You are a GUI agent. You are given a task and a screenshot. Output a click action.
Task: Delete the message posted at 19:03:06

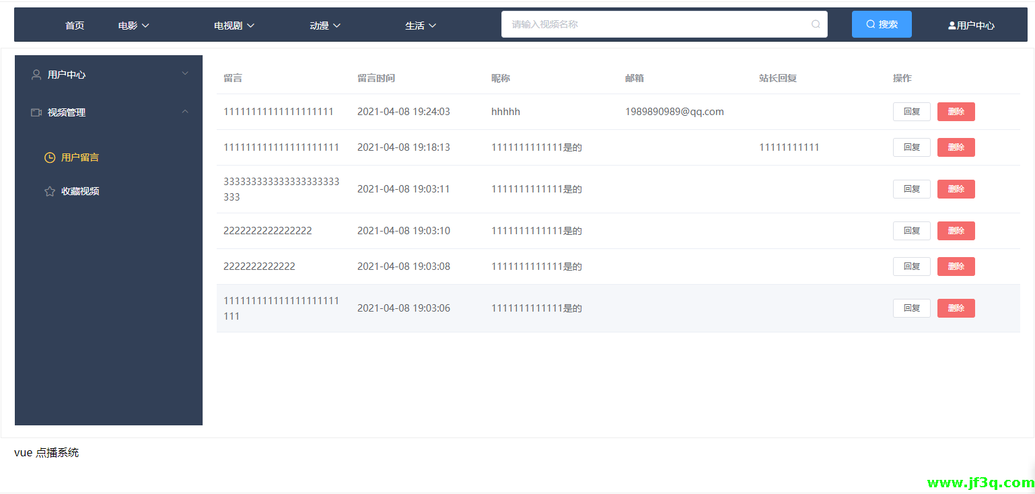[956, 308]
